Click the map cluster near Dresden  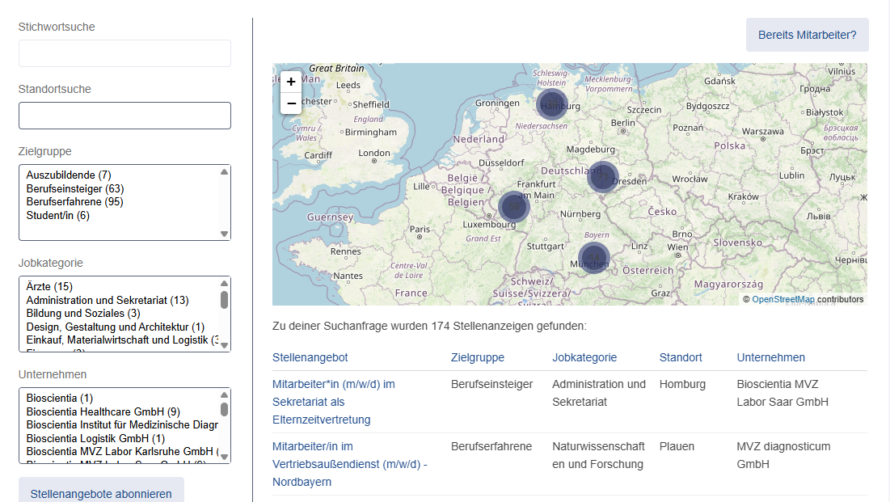[602, 177]
